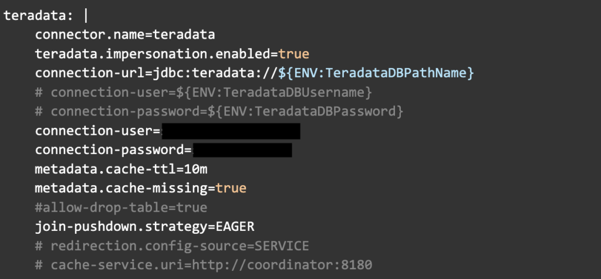Click the true value of impersonation.enabled
The image size is (601, 279).
click(293, 55)
